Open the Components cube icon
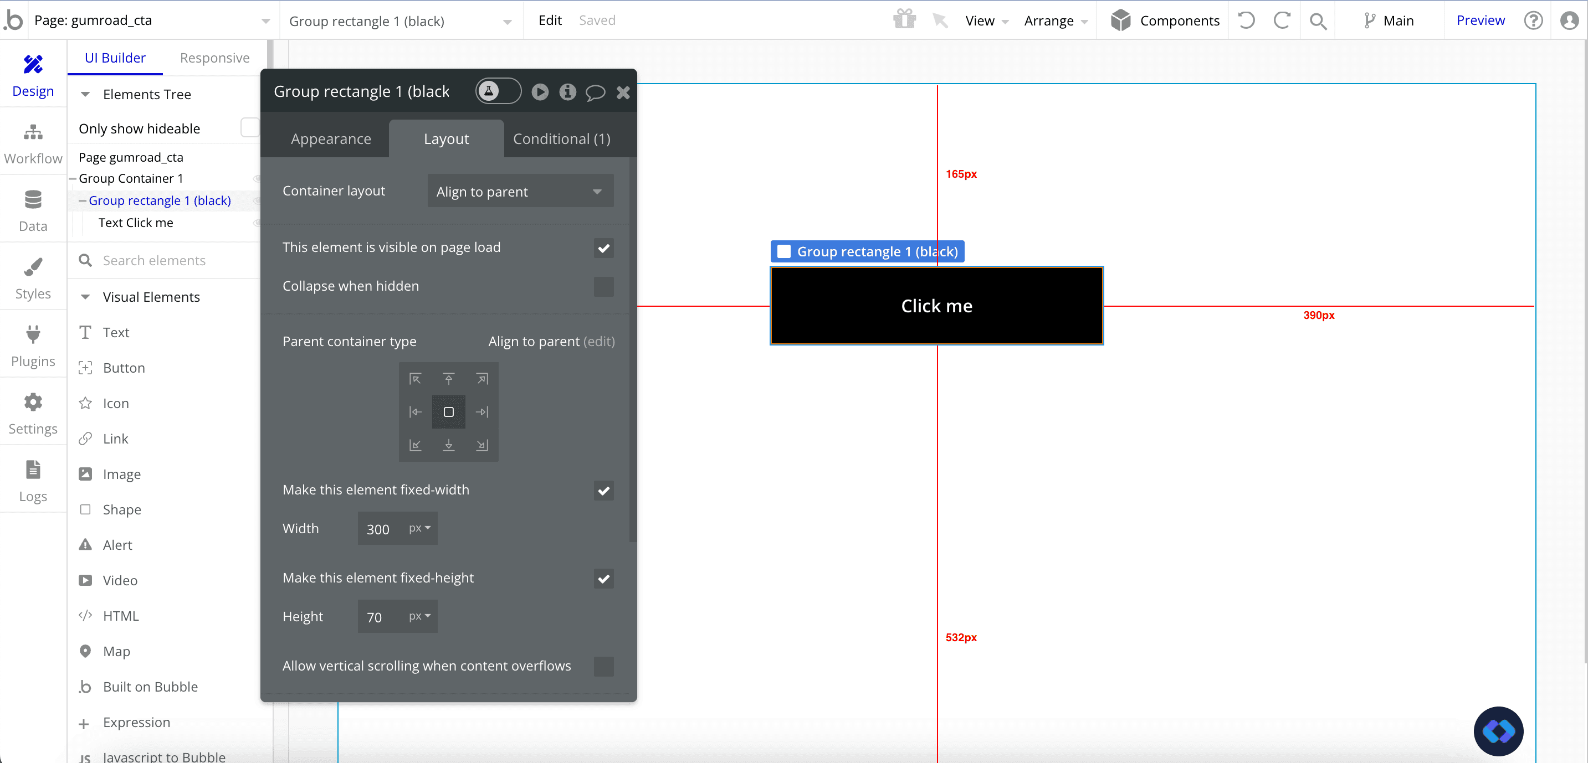The height and width of the screenshot is (763, 1588). (x=1120, y=20)
